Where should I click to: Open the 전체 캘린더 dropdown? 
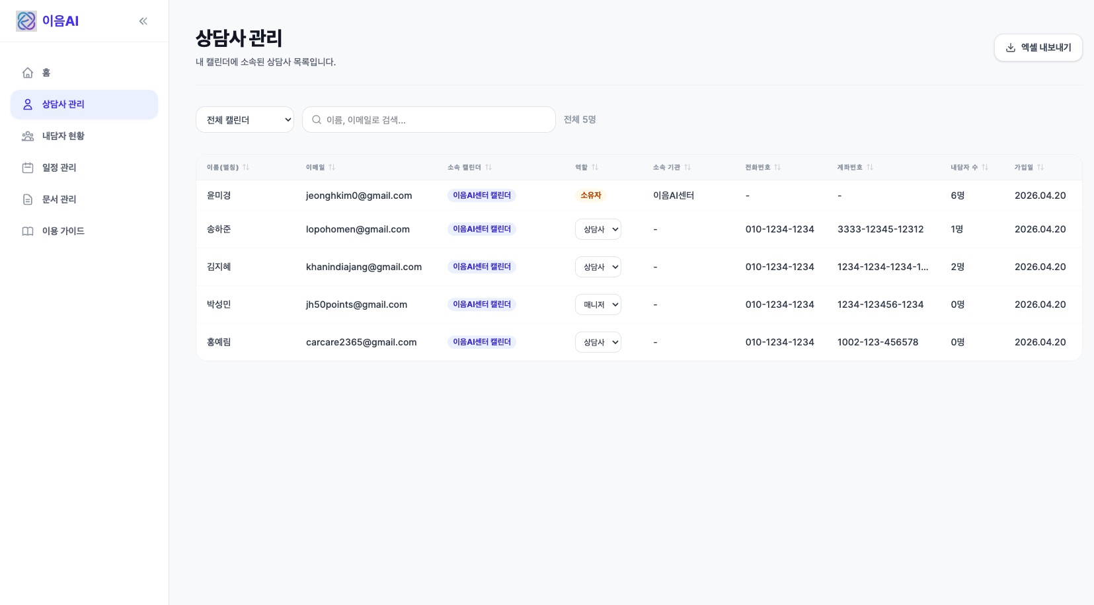(245, 120)
